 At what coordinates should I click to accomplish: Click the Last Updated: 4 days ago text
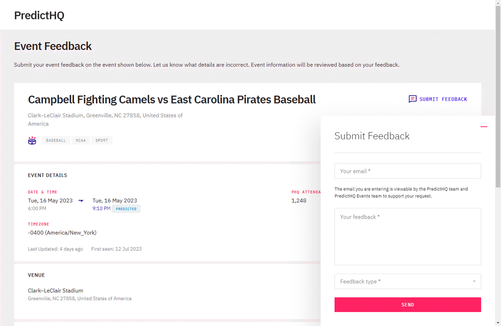click(x=55, y=249)
